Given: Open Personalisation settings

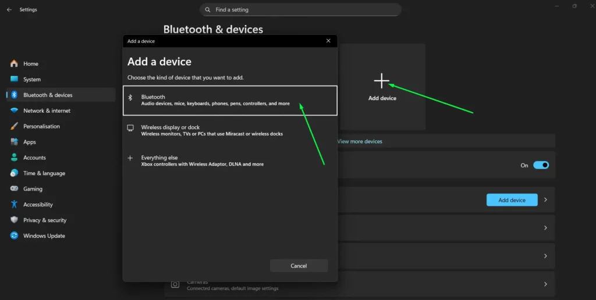Looking at the screenshot, I should tap(61, 126).
